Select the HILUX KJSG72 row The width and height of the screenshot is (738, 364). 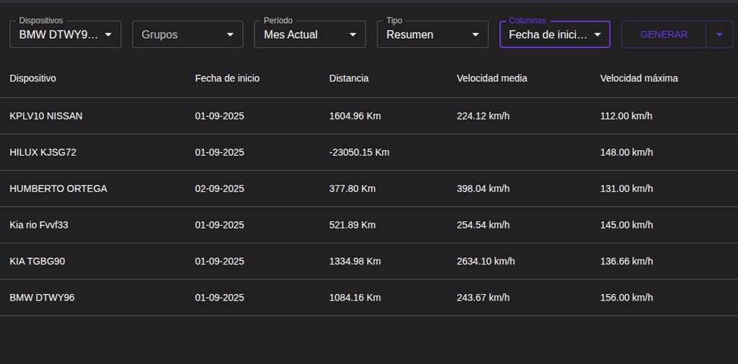43,153
